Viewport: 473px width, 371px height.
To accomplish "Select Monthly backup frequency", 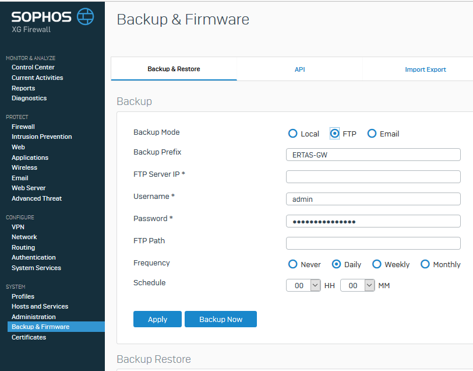I will 425,264.
